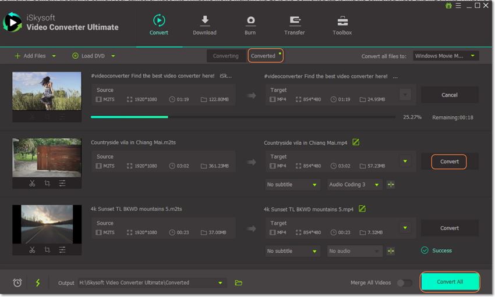Click the 57.23MB target size value

(x=376, y=166)
